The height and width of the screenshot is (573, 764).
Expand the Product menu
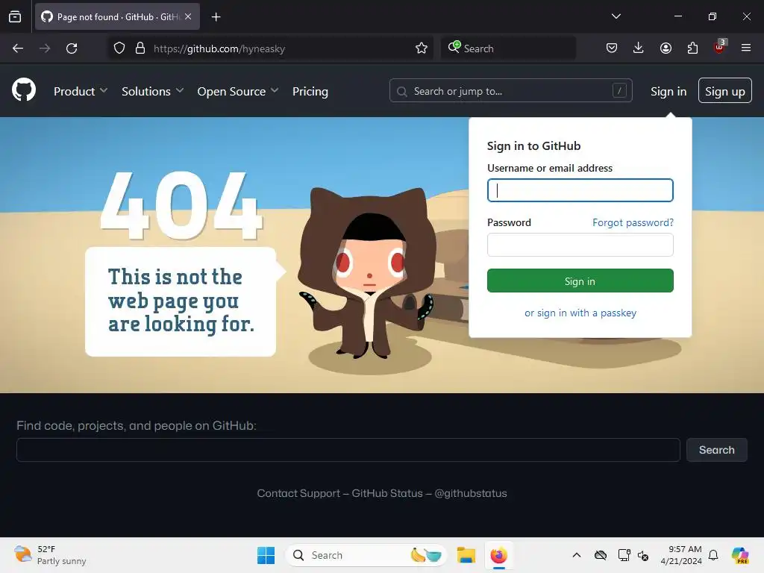tap(81, 91)
